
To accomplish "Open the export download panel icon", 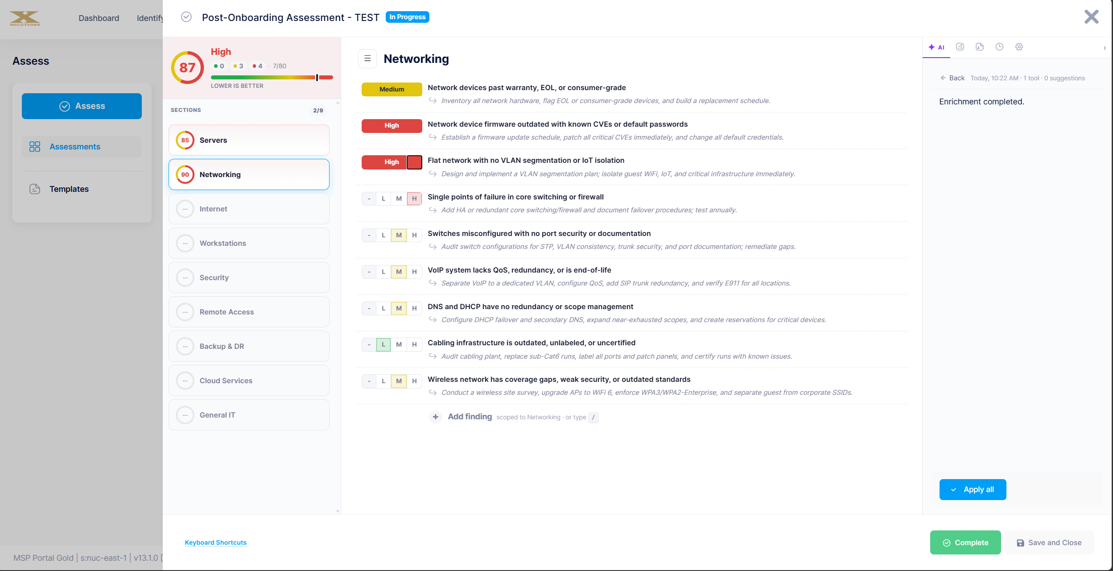I will [980, 47].
